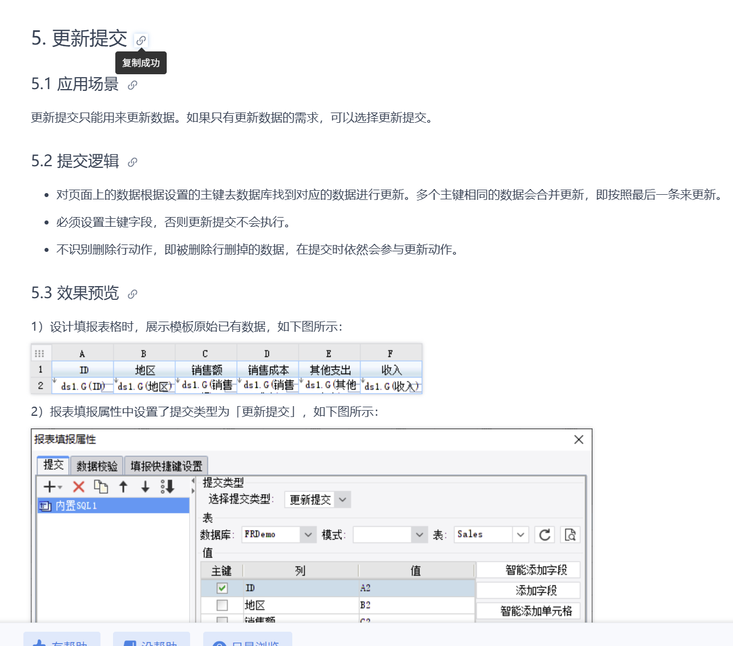Viewport: 733px width, 646px height.
Task: Click the 销售成本 header cell in spreadsheet
Action: tap(268, 370)
